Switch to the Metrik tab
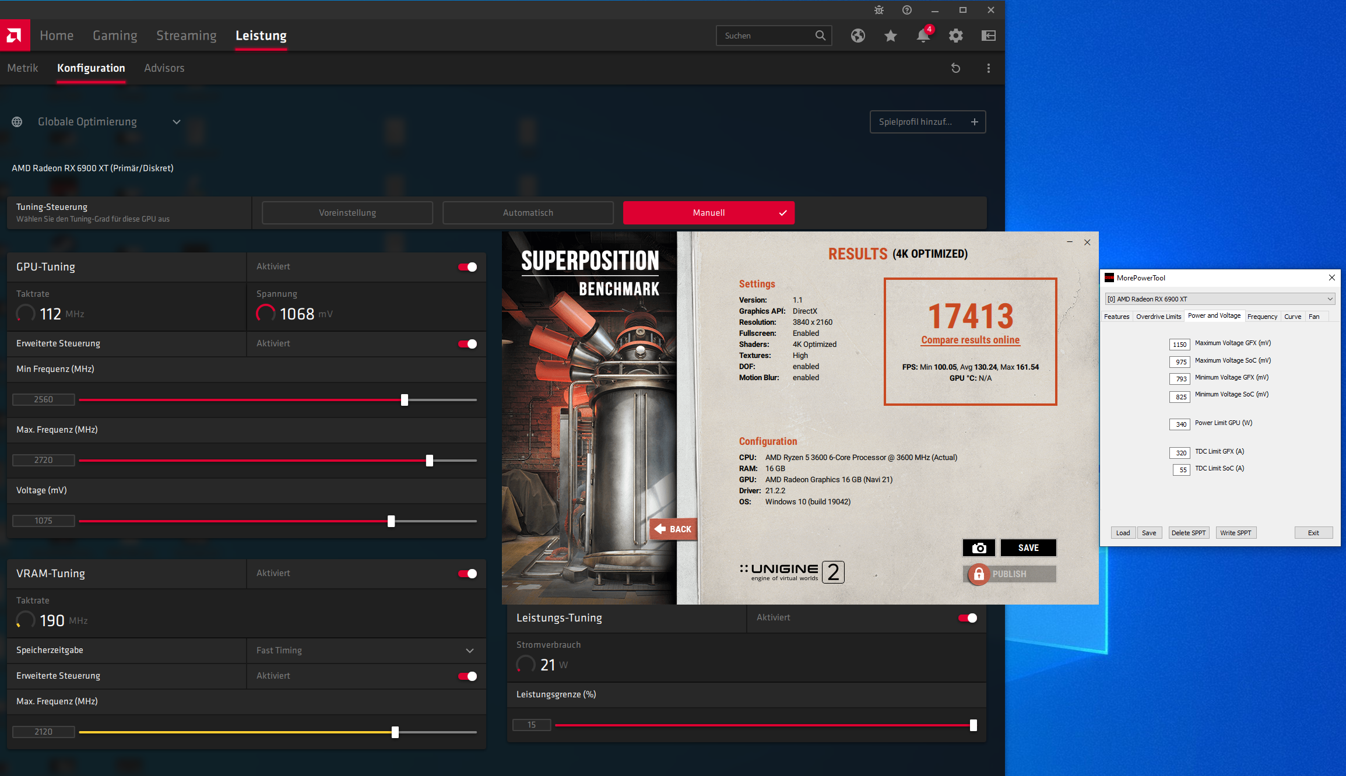 click(23, 68)
